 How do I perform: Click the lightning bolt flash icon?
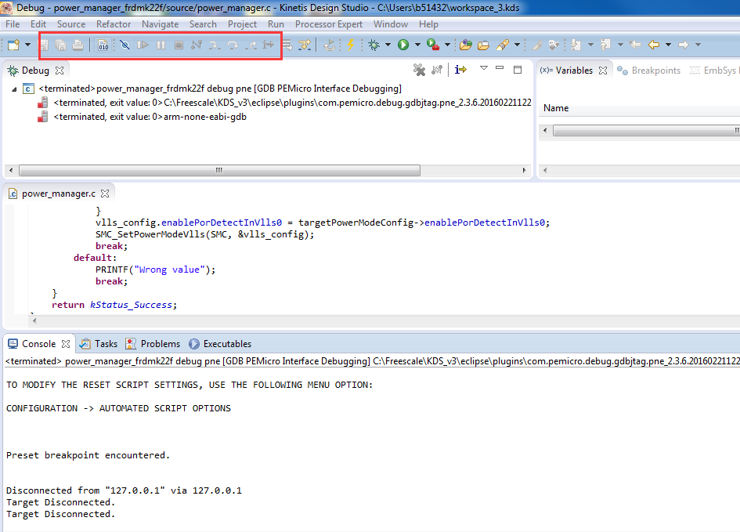point(351,45)
